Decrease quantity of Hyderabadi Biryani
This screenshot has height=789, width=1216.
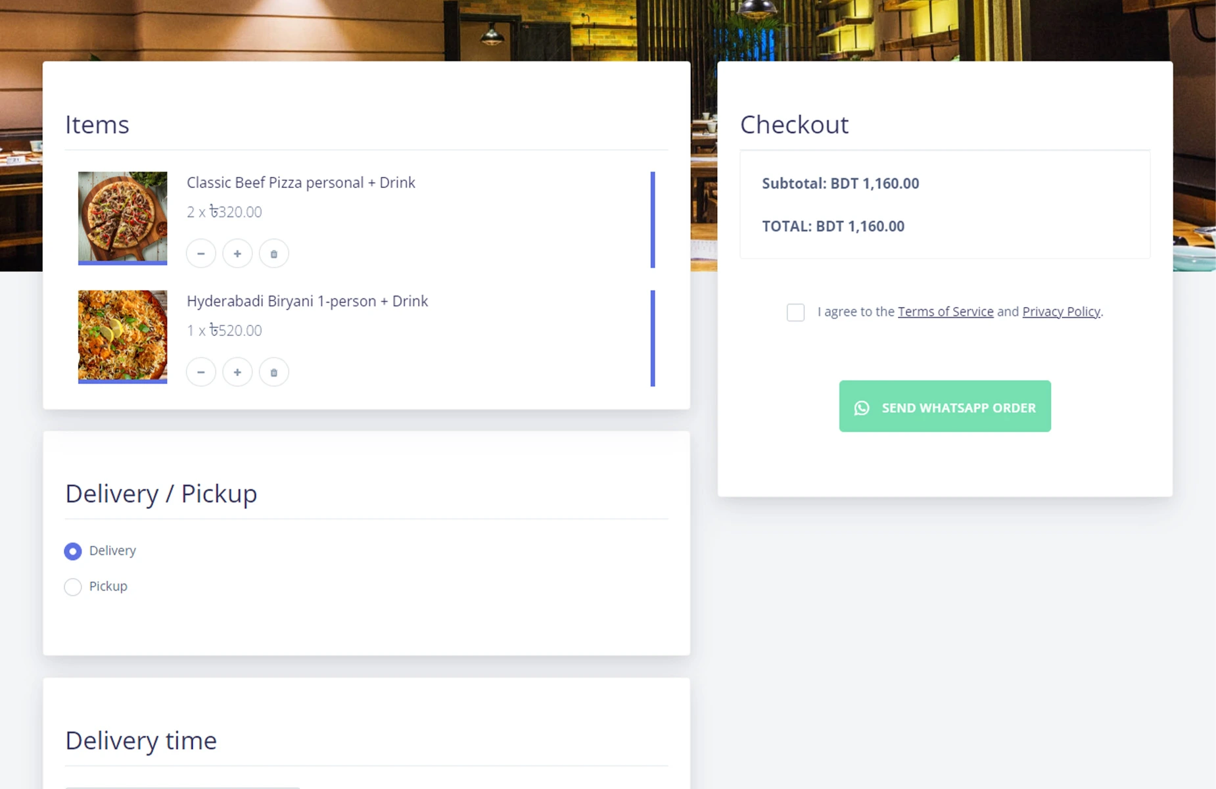tap(201, 372)
